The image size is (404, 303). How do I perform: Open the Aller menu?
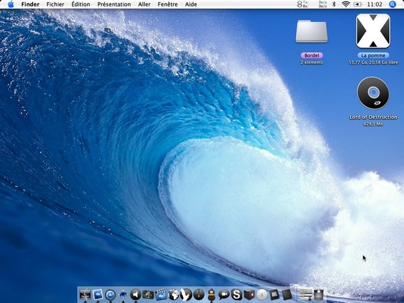click(145, 4)
